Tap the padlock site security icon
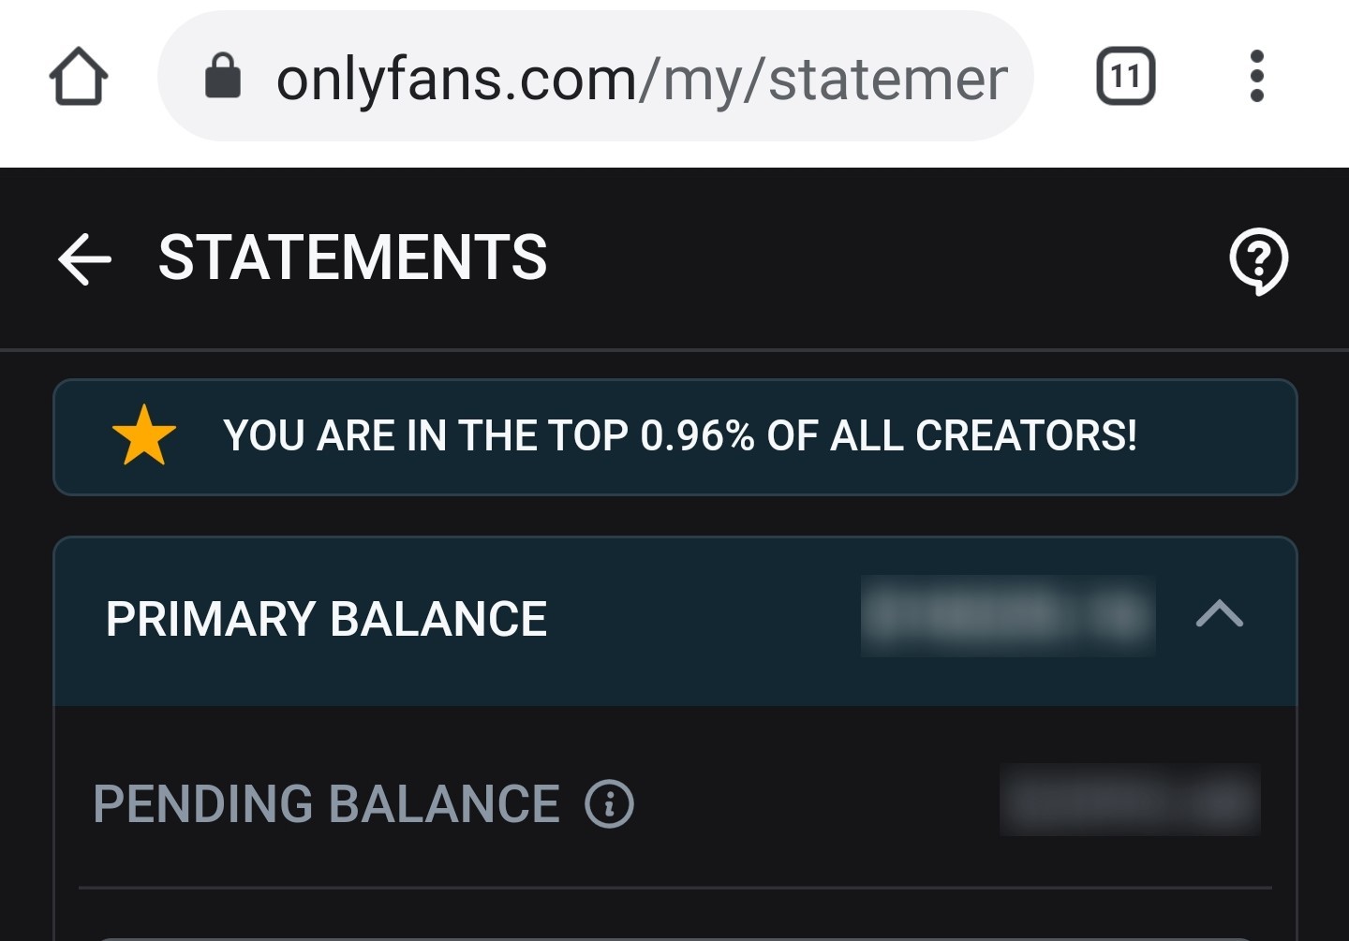Image resolution: width=1349 pixels, height=941 pixels. pos(223,77)
